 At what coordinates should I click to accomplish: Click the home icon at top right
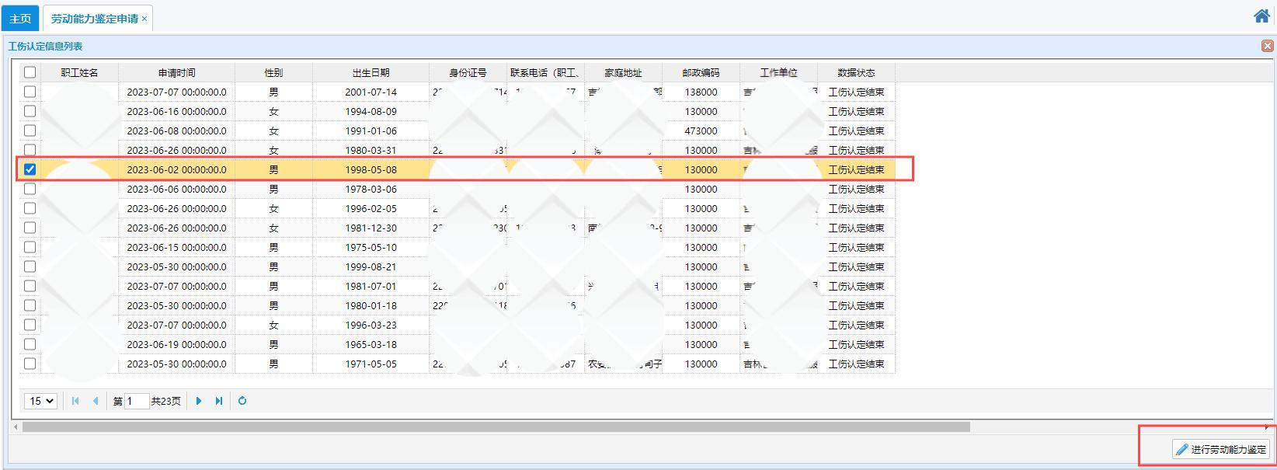pos(1261,16)
